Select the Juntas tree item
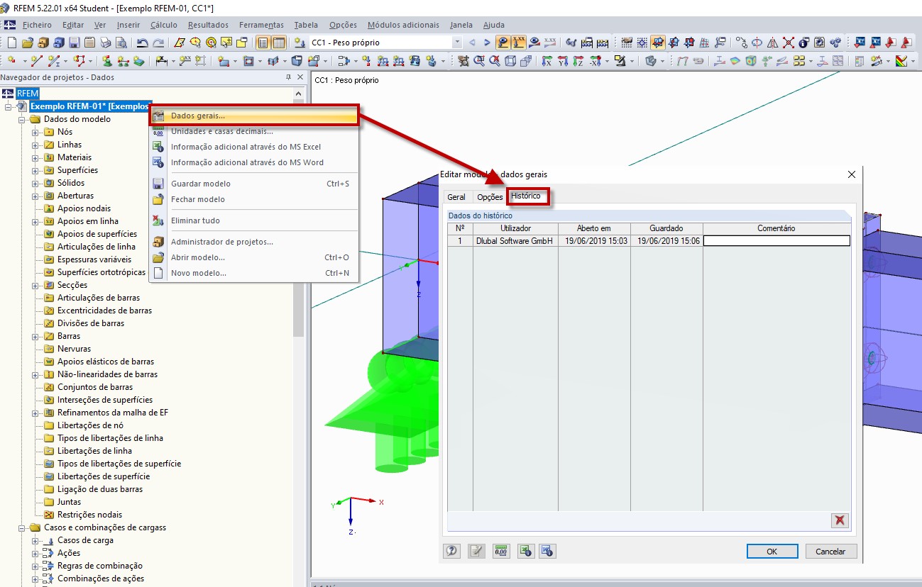This screenshot has width=922, height=587. [x=69, y=502]
